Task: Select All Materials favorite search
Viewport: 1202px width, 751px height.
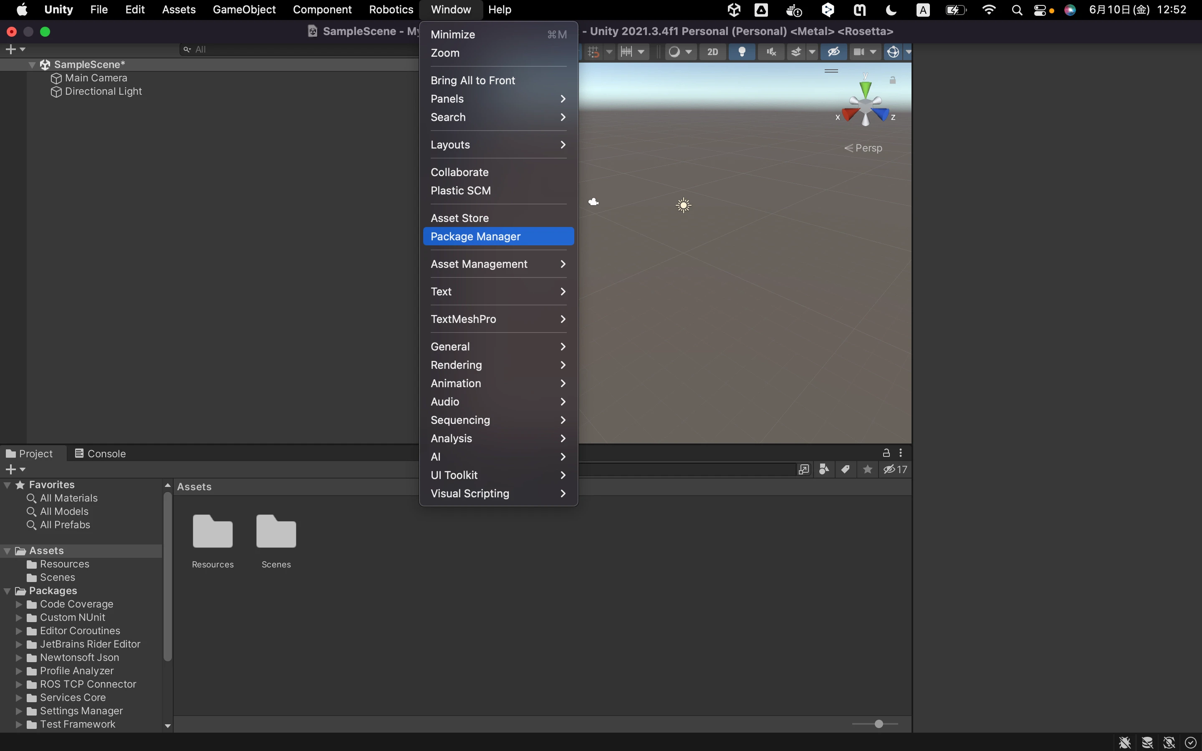Action: pyautogui.click(x=68, y=498)
